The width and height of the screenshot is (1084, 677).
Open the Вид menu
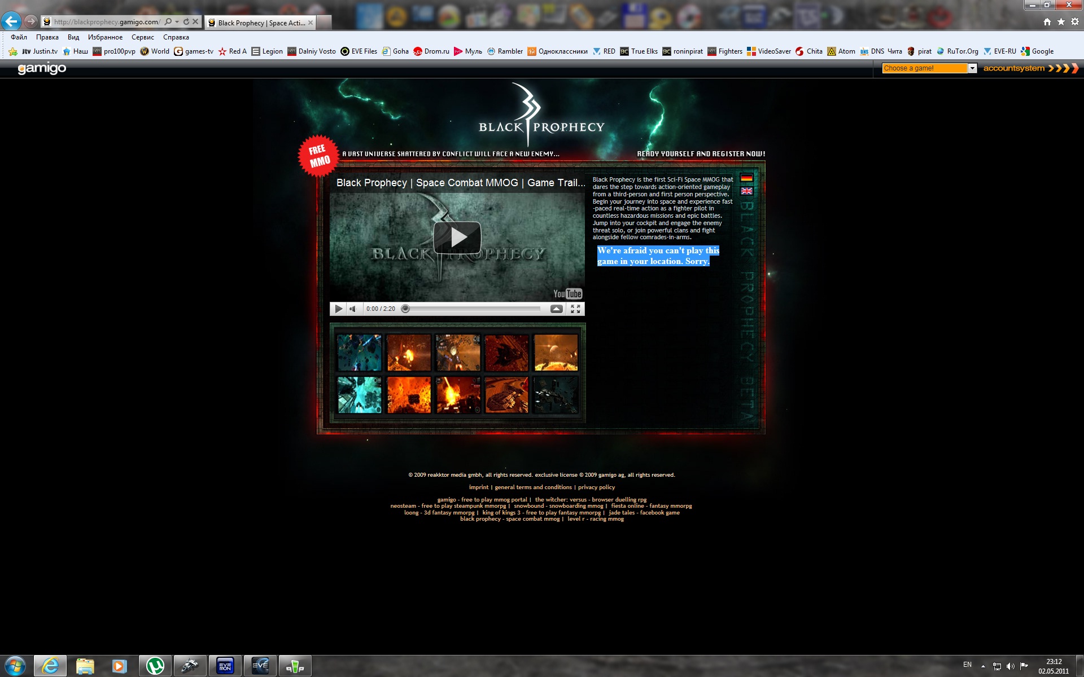point(73,37)
